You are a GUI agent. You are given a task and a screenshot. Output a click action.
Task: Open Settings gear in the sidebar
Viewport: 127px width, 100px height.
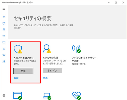click(x=4, y=95)
